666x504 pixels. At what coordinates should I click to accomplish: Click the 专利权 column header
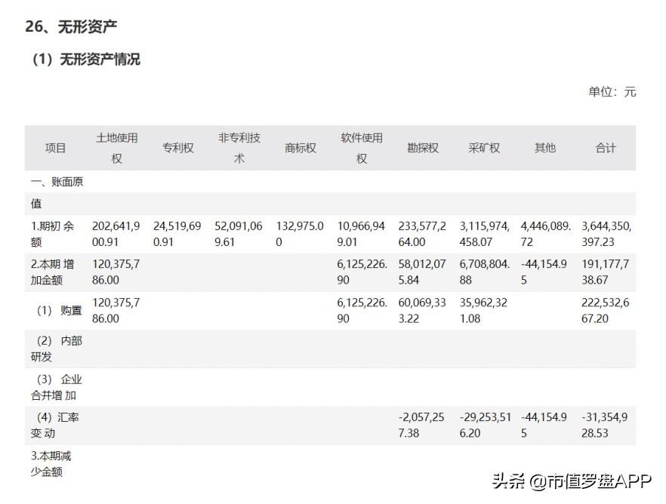click(178, 148)
